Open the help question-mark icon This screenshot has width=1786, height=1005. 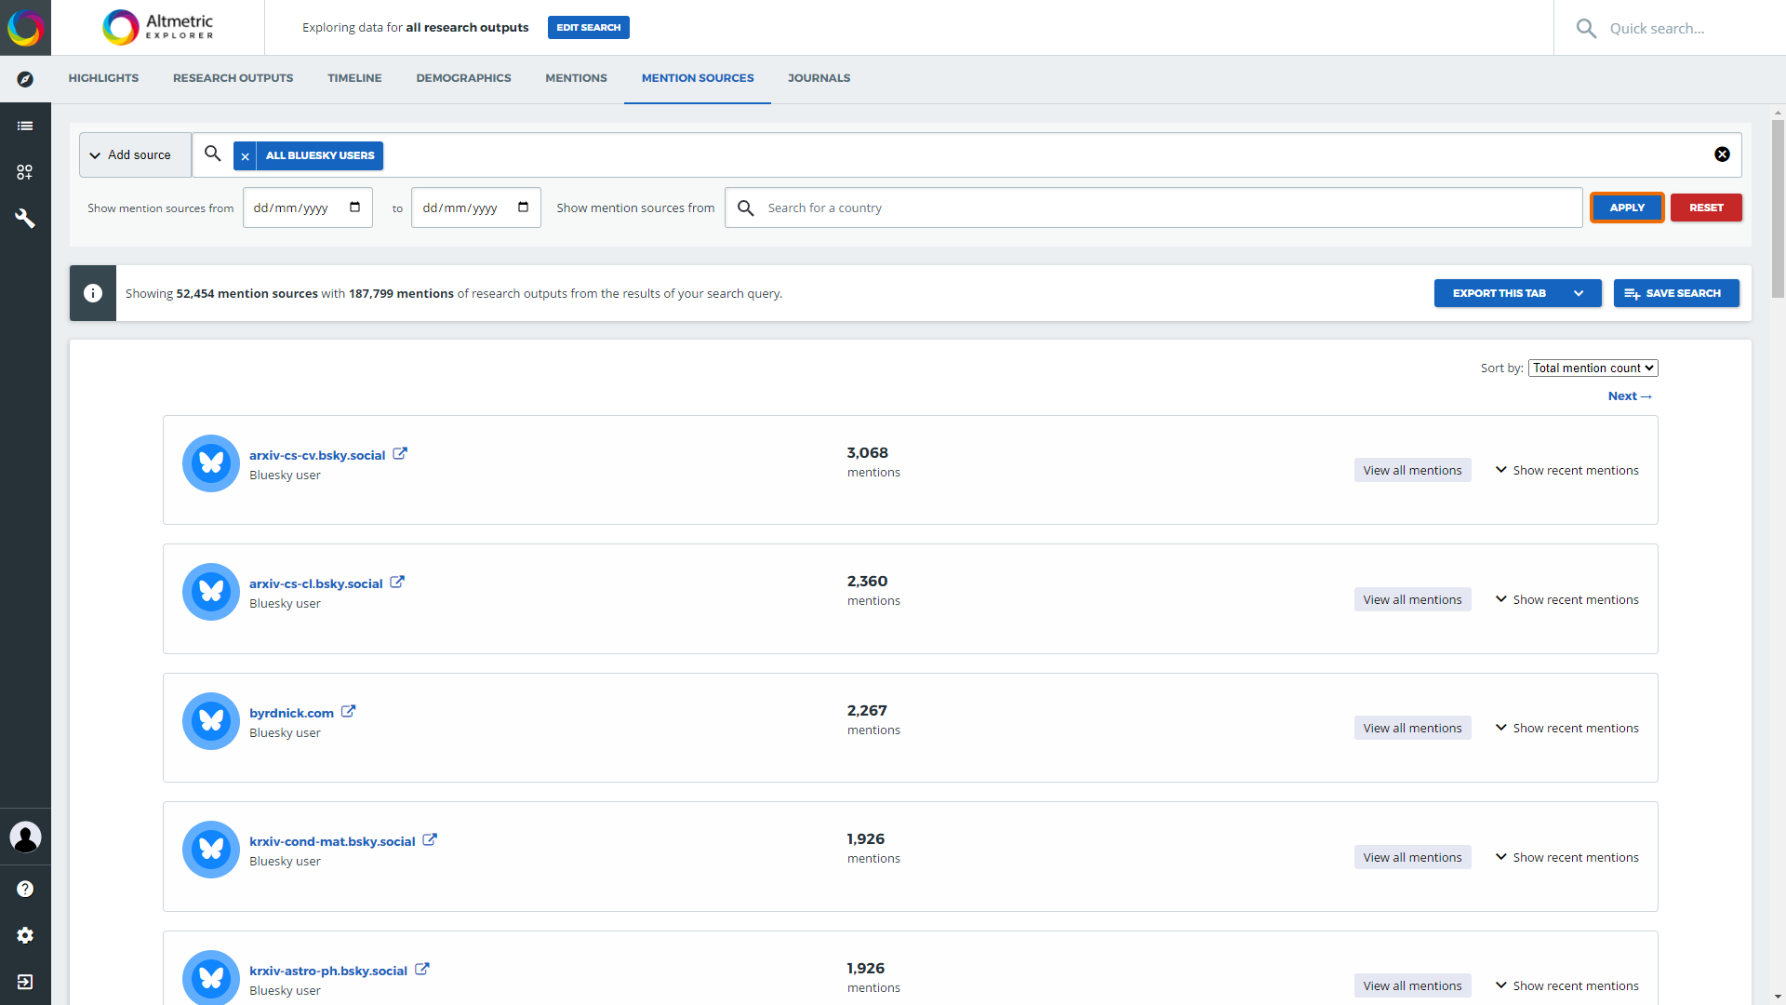tap(25, 889)
